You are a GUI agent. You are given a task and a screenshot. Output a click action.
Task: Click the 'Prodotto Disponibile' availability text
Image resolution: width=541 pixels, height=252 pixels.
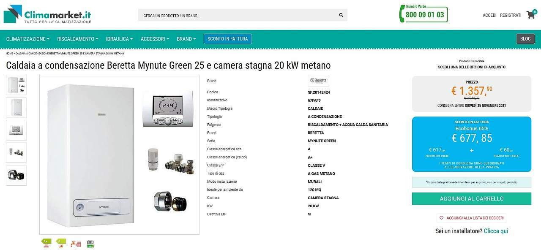472,61
